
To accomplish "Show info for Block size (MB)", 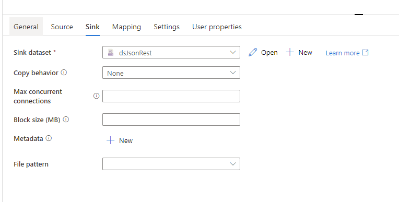I will tap(66, 120).
